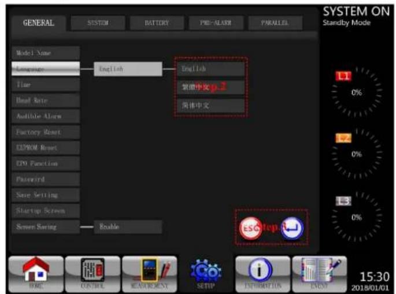396x294 pixels.
Task: Click the red L1 phase indicator
Action: pyautogui.click(x=343, y=76)
